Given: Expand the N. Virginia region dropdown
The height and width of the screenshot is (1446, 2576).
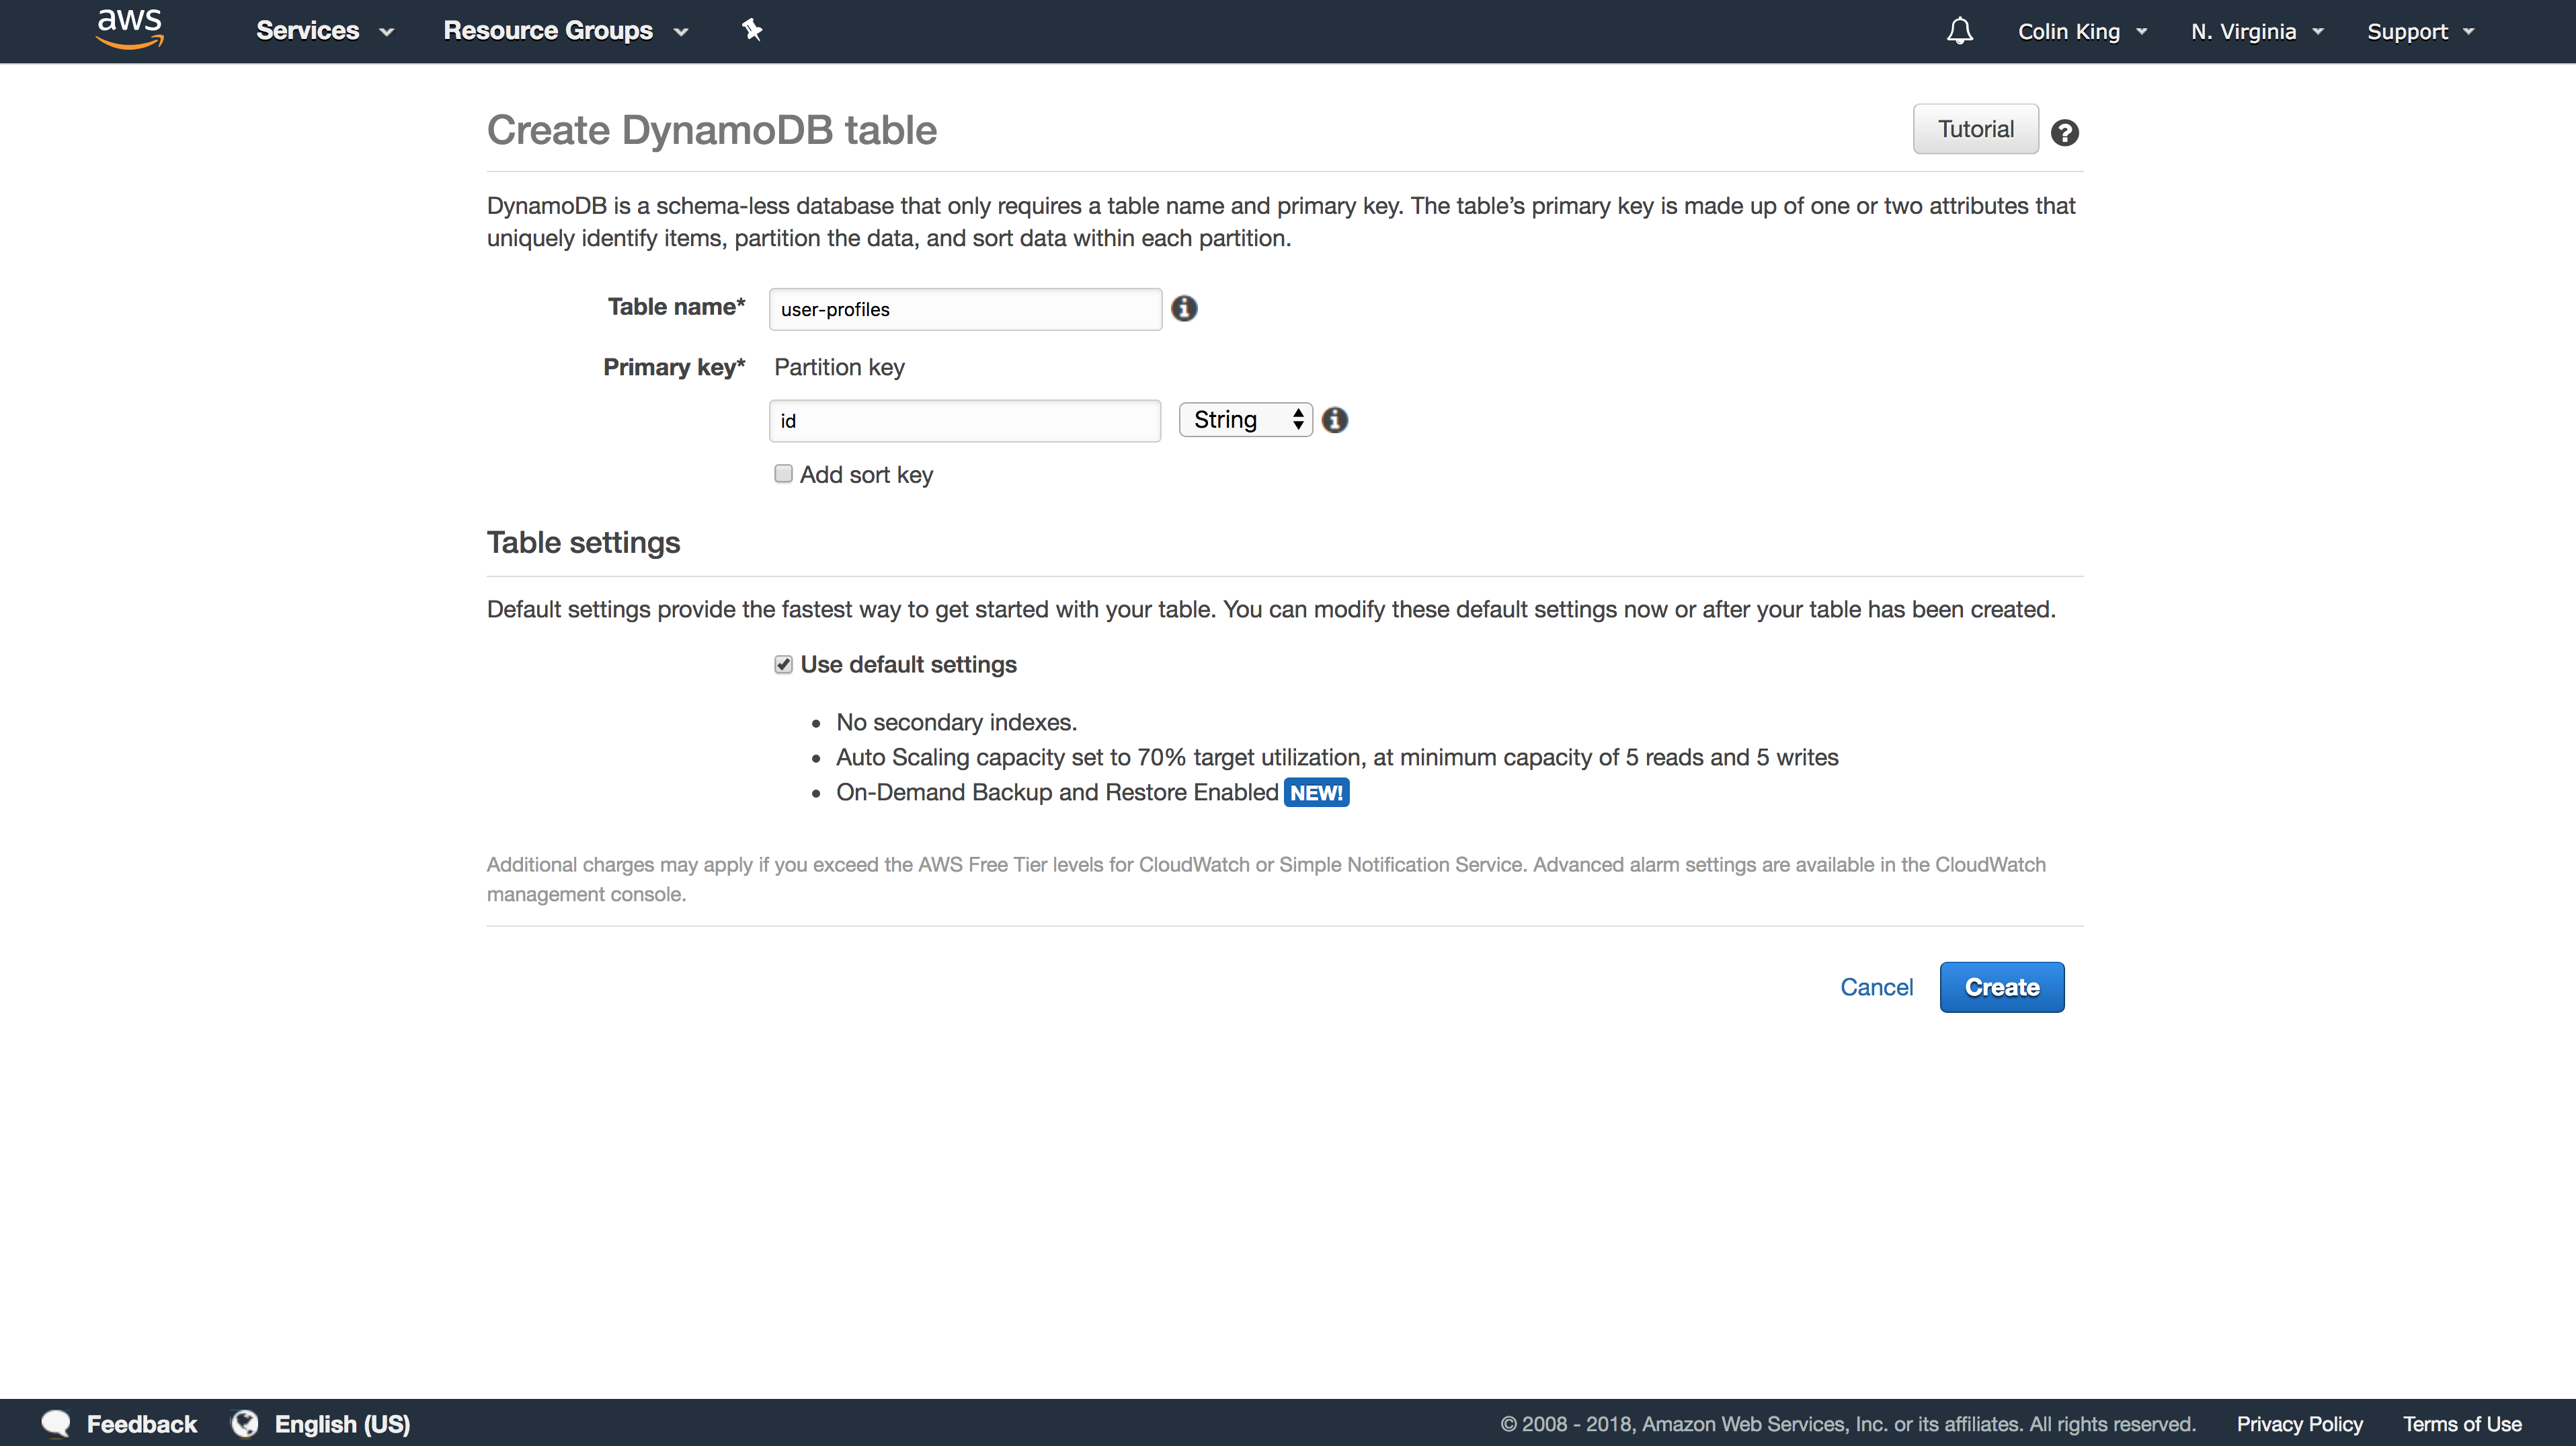Looking at the screenshot, I should [x=2256, y=31].
